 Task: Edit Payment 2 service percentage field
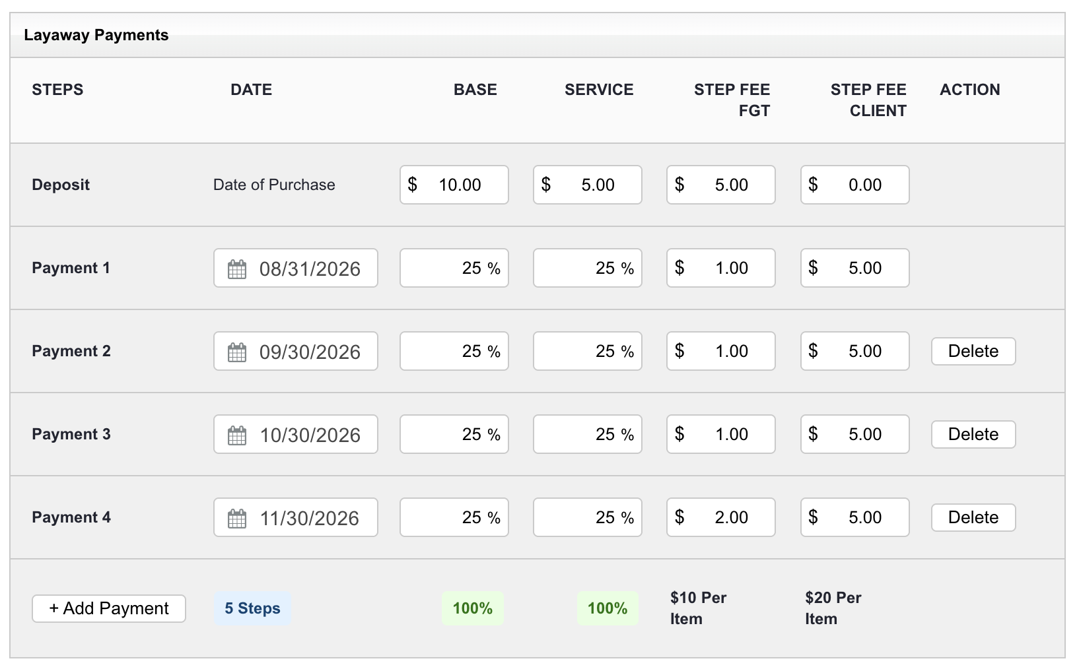click(588, 351)
